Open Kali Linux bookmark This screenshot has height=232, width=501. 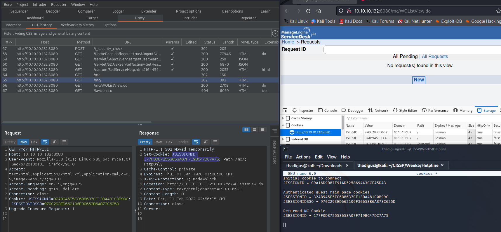[x=296, y=21]
